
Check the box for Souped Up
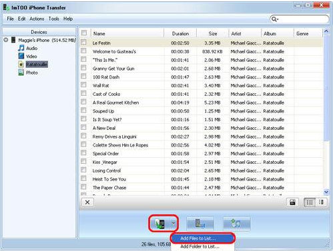tap(83, 111)
